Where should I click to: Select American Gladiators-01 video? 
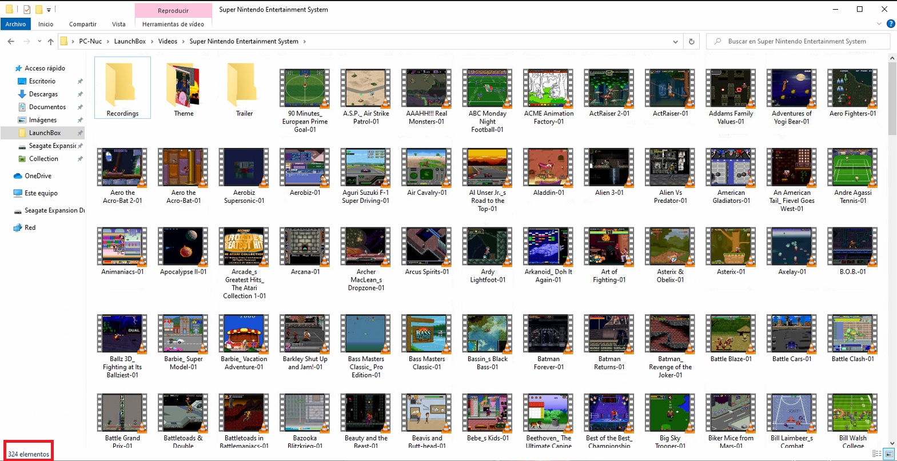tap(731, 175)
